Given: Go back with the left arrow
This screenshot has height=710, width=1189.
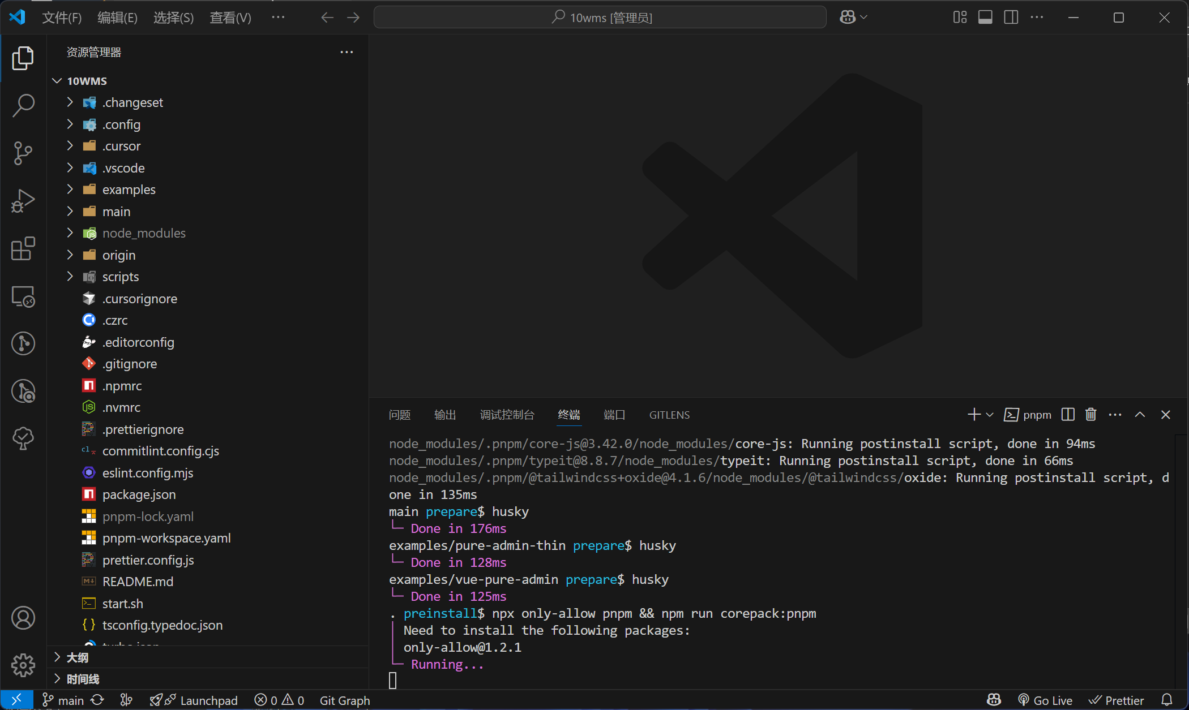Looking at the screenshot, I should click(x=327, y=18).
